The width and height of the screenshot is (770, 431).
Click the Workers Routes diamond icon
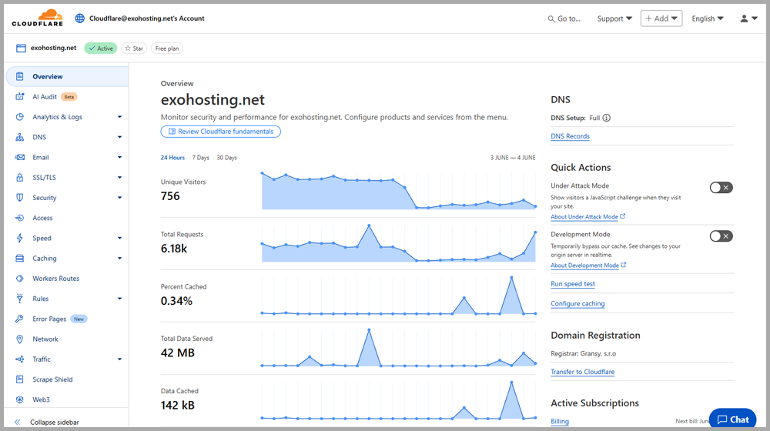(x=20, y=279)
